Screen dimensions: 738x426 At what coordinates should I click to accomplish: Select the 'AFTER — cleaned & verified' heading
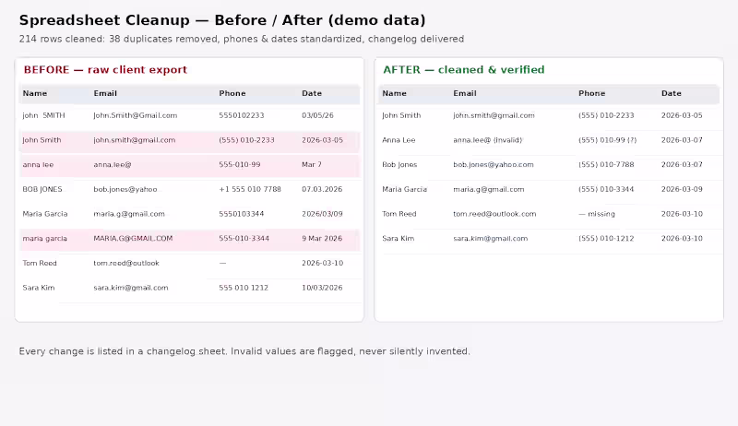tap(464, 69)
